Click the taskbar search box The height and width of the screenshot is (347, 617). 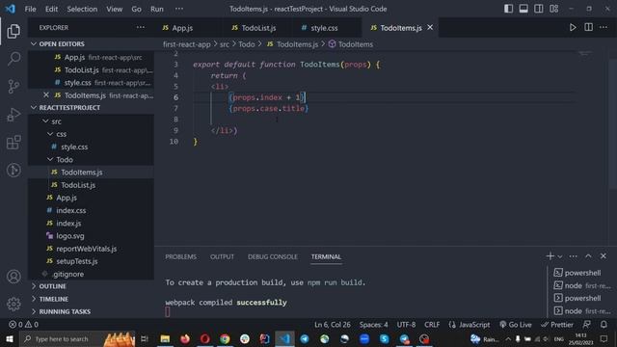[x=77, y=338]
